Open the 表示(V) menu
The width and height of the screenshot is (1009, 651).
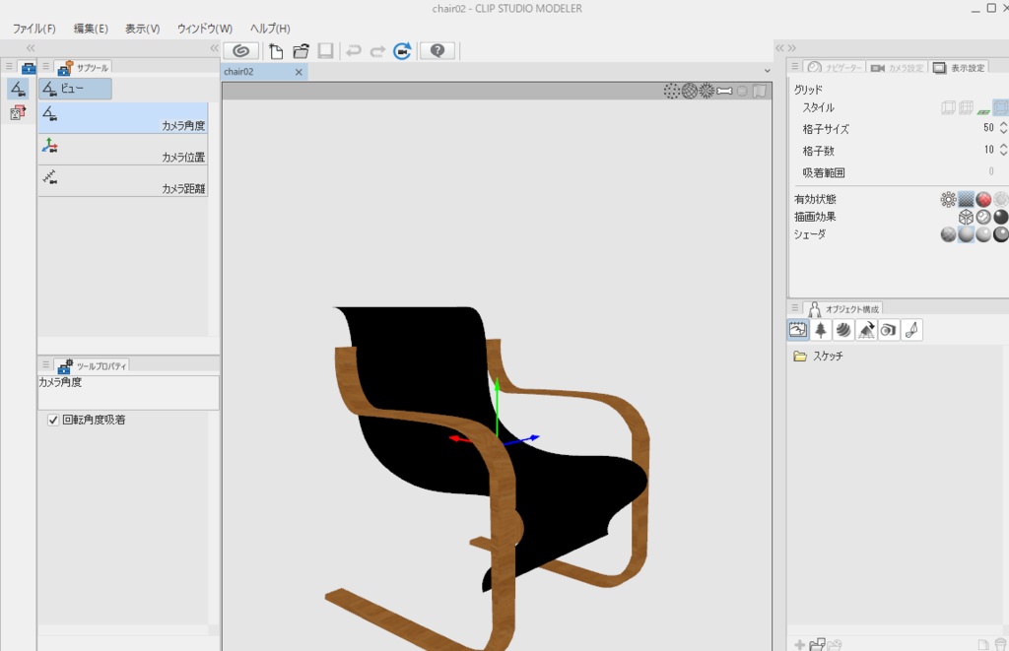142,29
